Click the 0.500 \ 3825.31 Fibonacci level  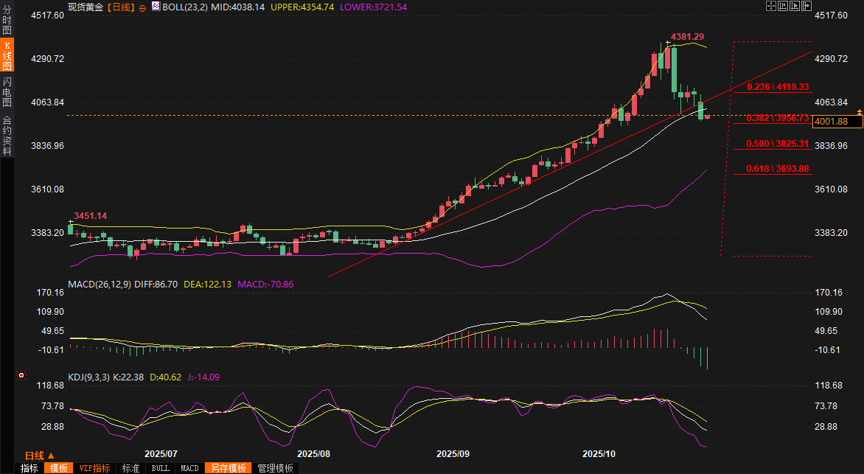click(x=778, y=143)
